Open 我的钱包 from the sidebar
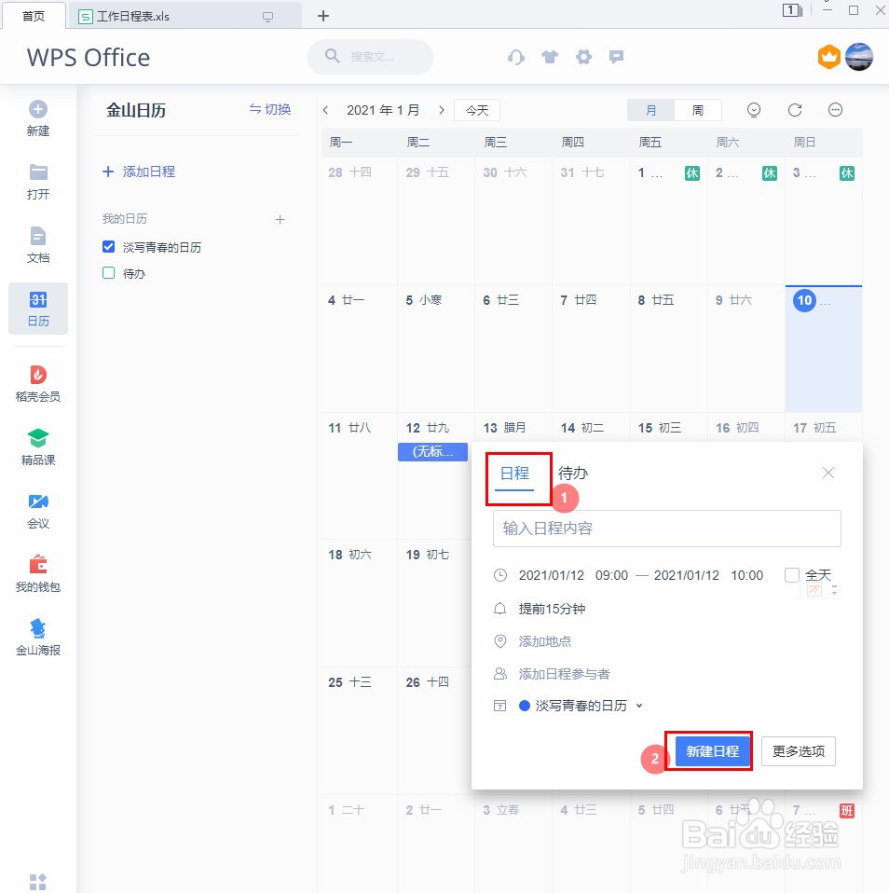This screenshot has width=889, height=893. (37, 571)
